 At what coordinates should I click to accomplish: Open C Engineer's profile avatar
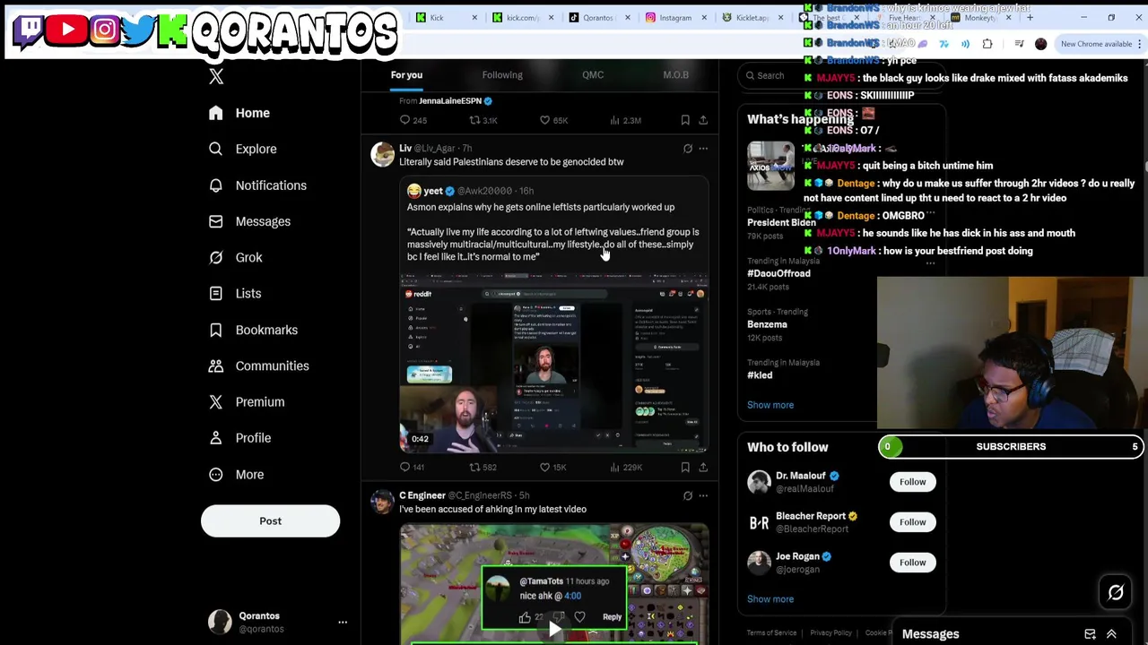(x=383, y=502)
